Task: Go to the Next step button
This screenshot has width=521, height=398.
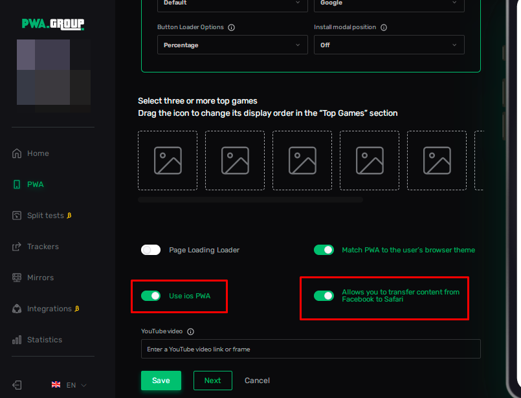Action: pyautogui.click(x=212, y=381)
